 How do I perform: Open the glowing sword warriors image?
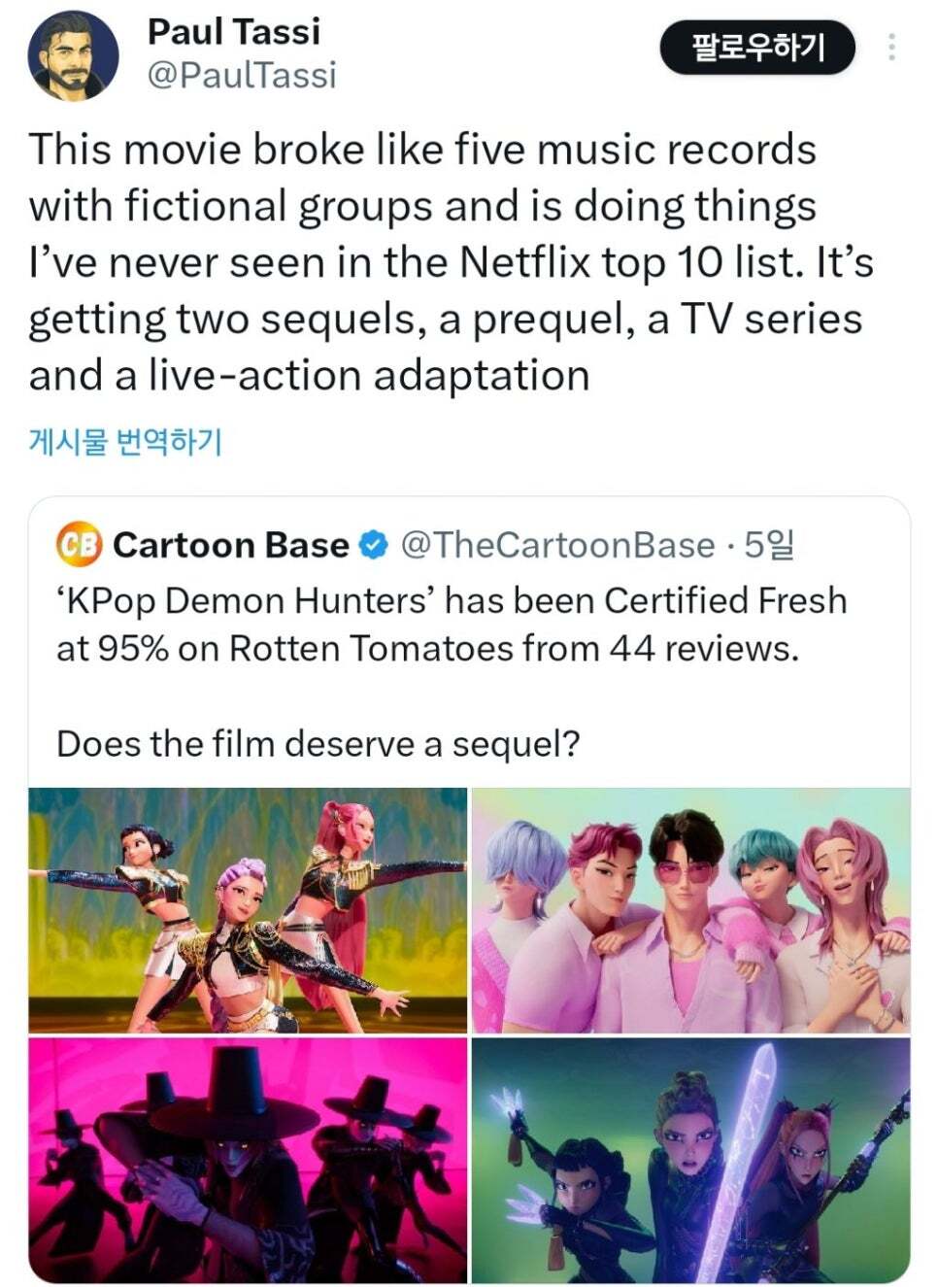pyautogui.click(x=691, y=1161)
